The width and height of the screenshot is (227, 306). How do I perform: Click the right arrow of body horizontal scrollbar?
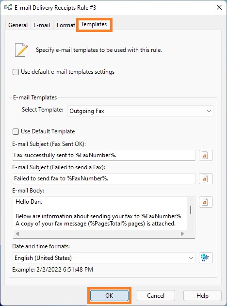[x=182, y=234]
